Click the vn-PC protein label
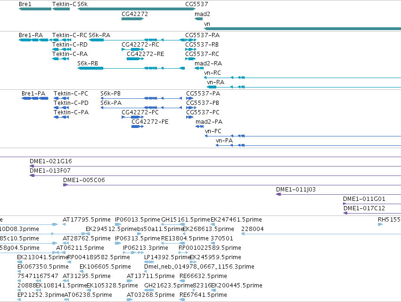 (x=213, y=131)
